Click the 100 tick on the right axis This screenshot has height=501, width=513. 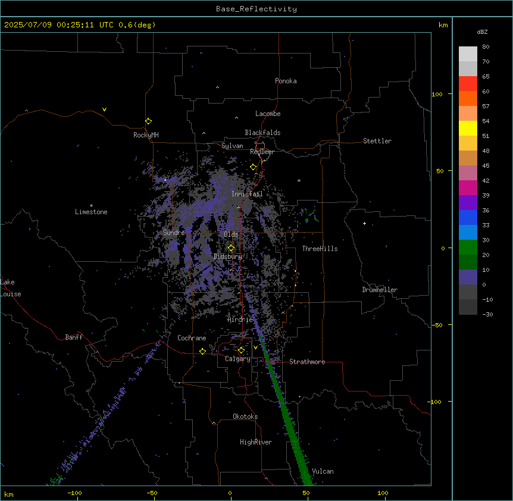click(437, 94)
